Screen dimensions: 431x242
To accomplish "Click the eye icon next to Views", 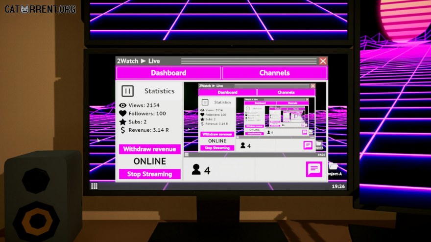I will point(122,105).
